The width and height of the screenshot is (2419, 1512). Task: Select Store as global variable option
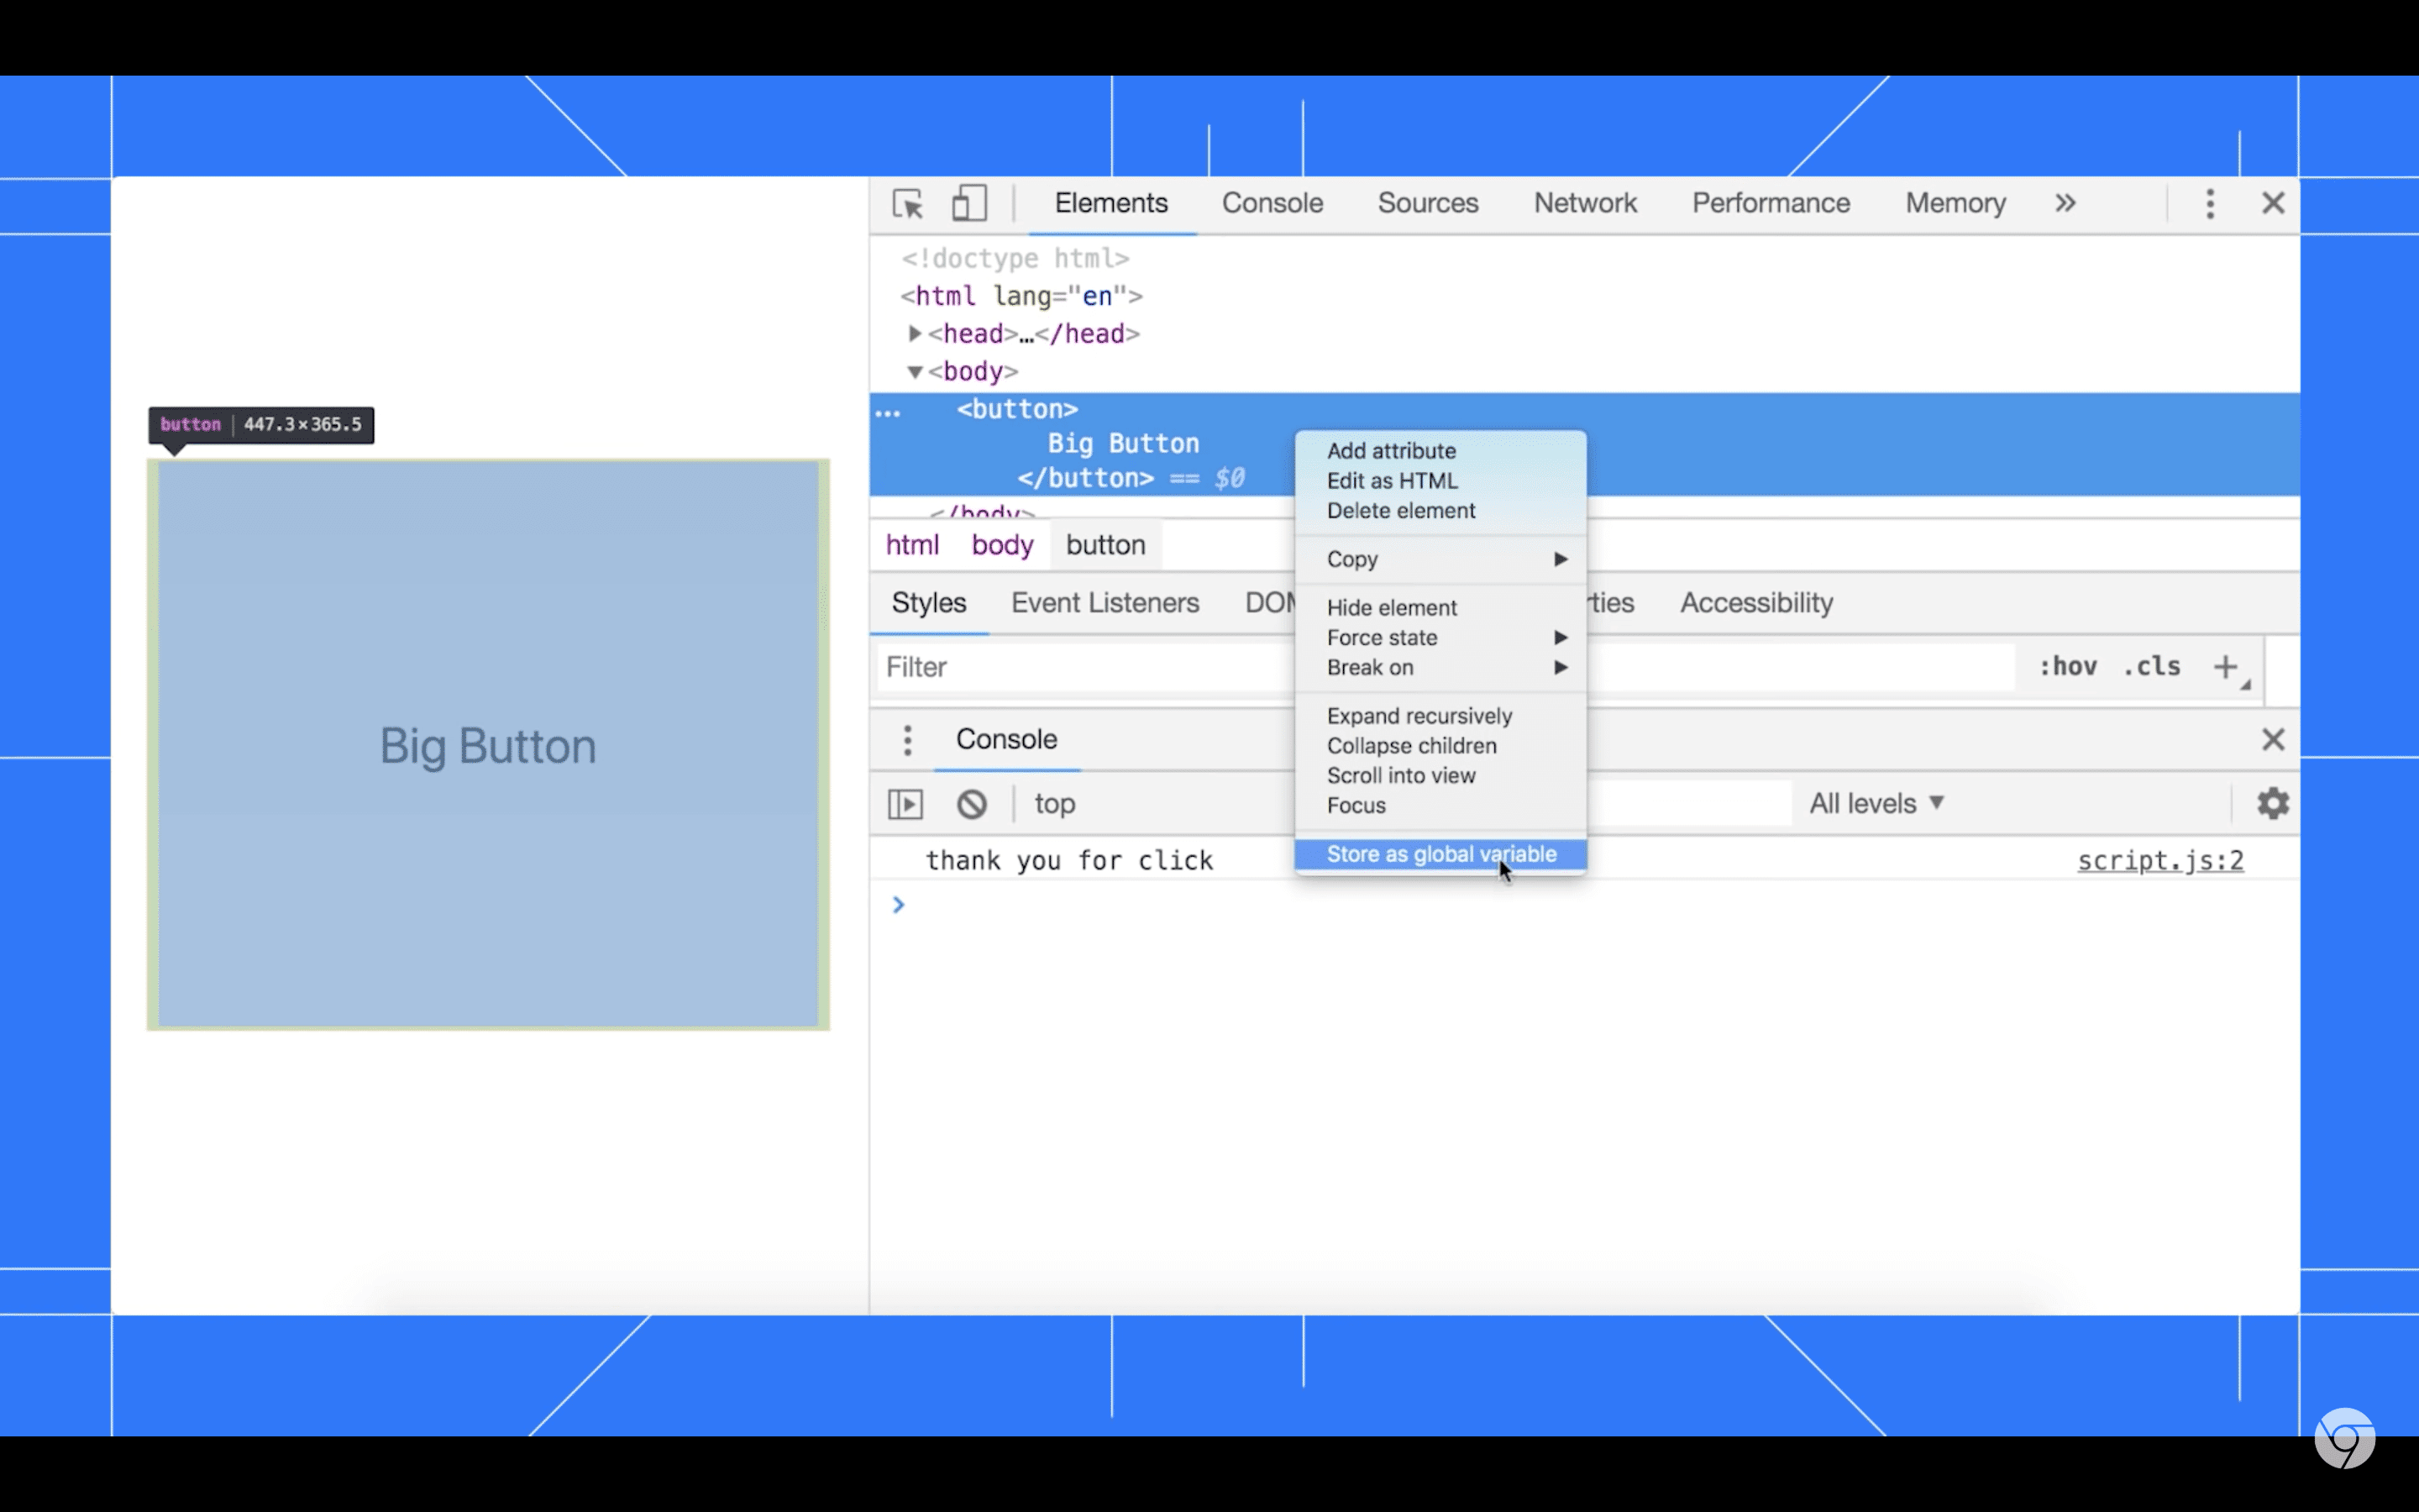[x=1442, y=853]
